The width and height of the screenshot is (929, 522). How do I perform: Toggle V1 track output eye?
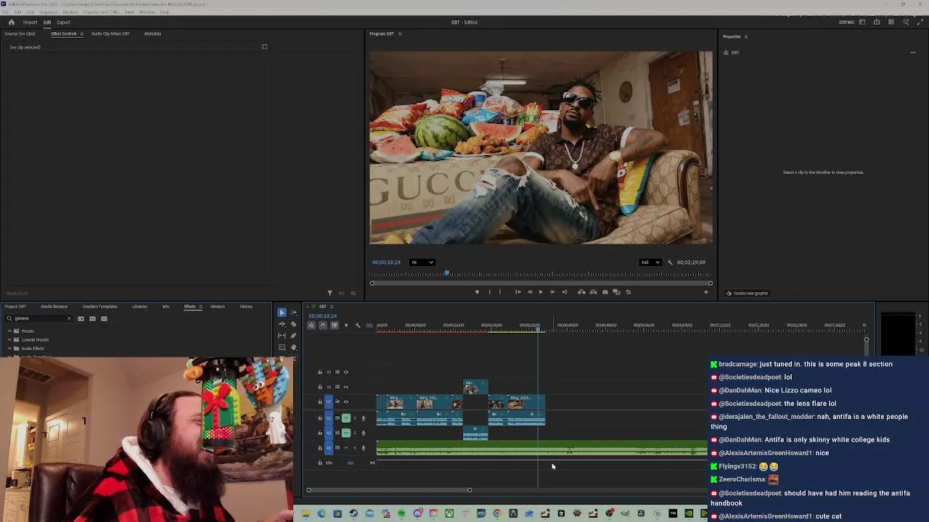pyautogui.click(x=345, y=402)
